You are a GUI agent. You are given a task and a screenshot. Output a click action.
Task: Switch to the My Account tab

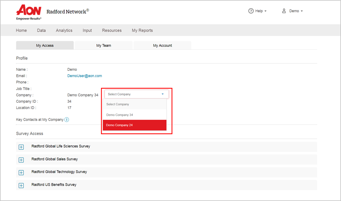tap(163, 45)
